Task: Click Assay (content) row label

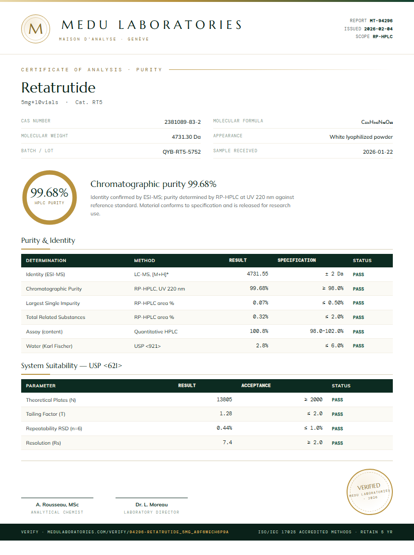Action: (x=44, y=331)
